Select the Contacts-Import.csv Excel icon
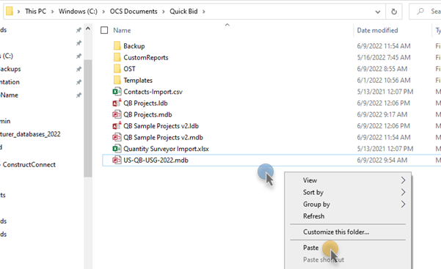Viewport: 441px width, 269px height. point(117,92)
